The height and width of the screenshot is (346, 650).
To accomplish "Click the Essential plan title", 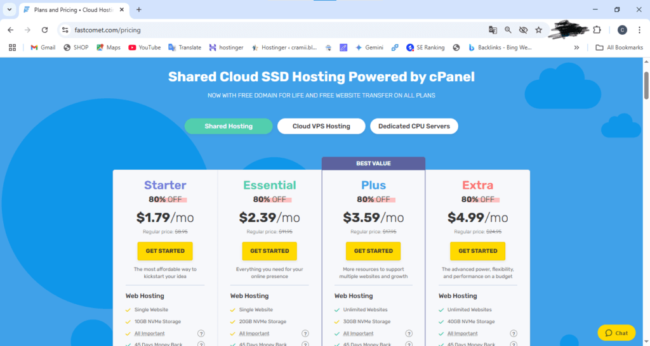I will pos(269,185).
